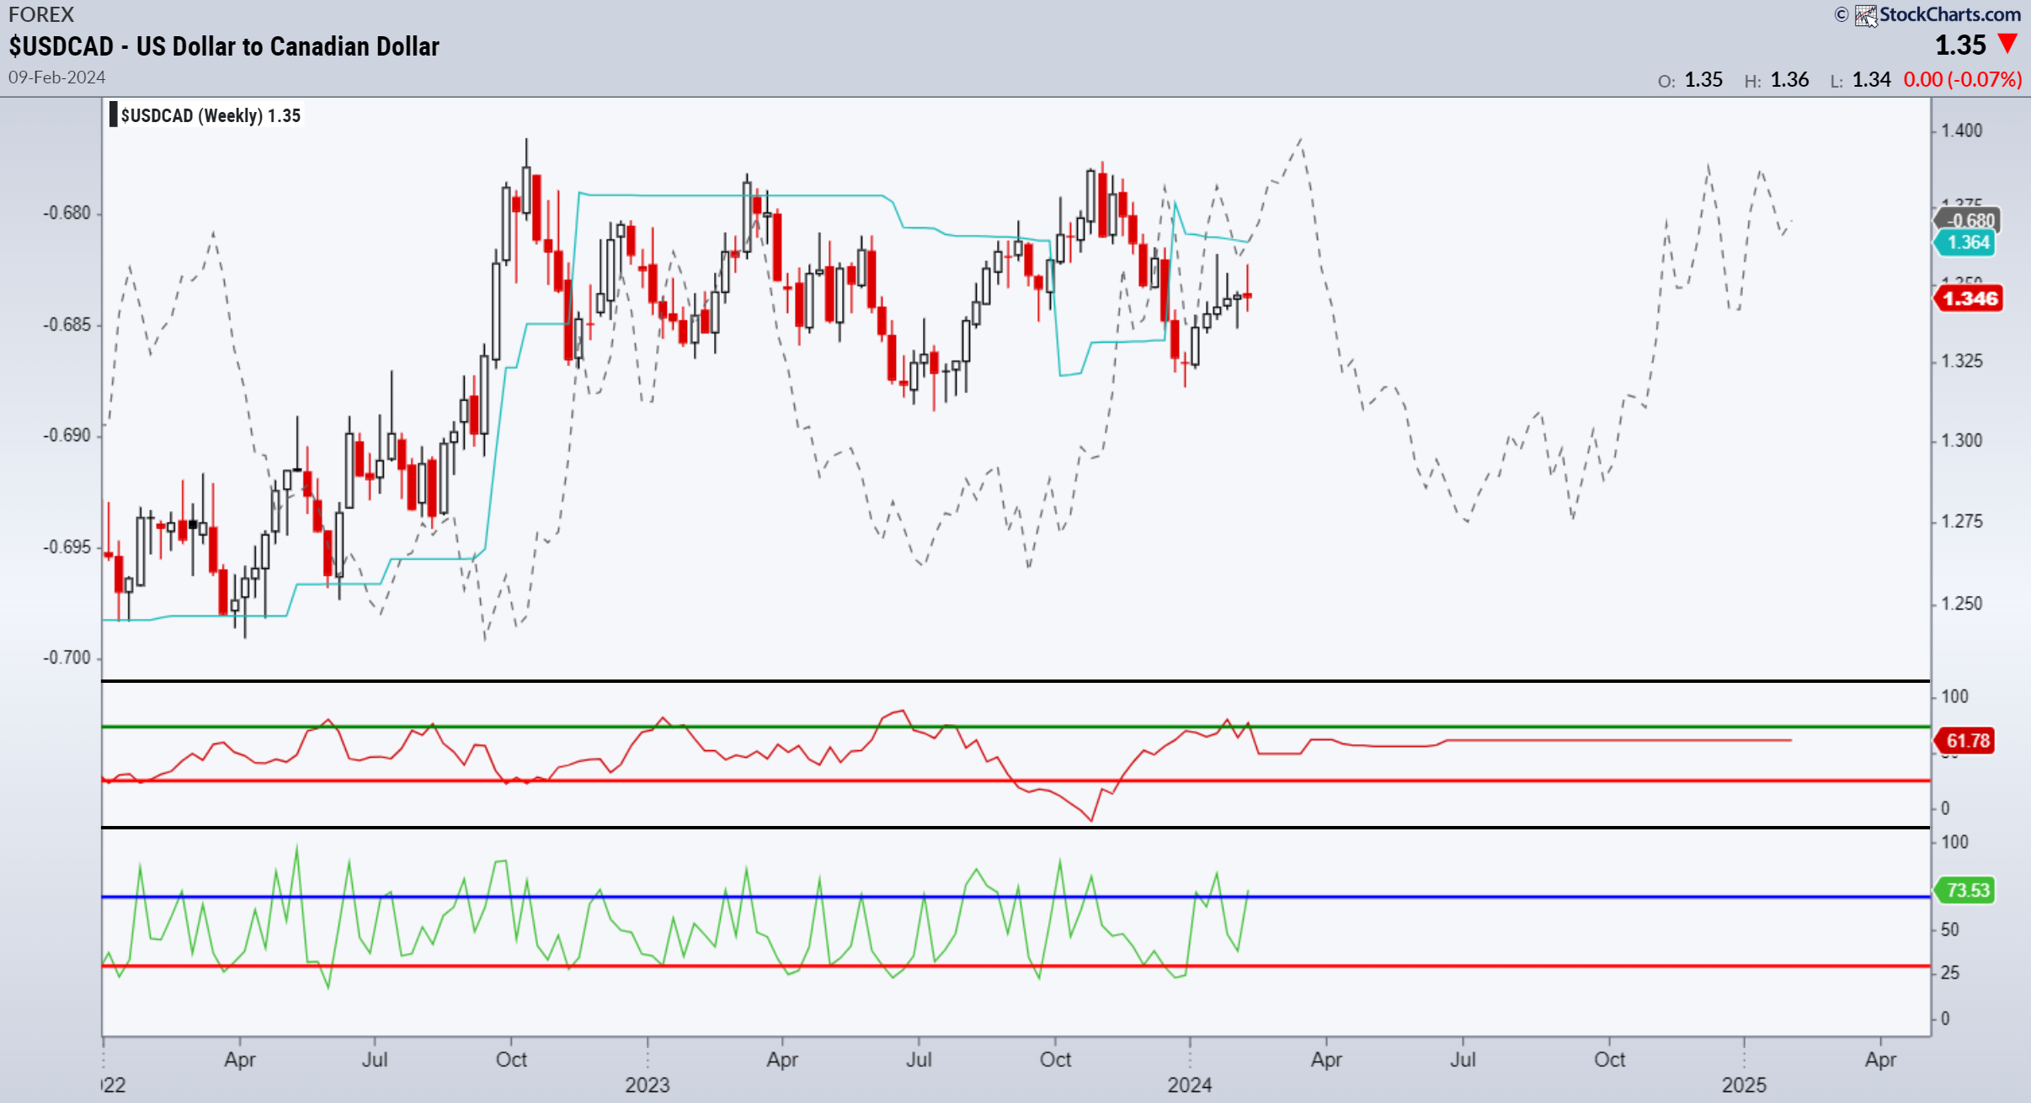Click the '2023' year label on time axis
This screenshot has height=1103, width=2031.
tap(647, 1084)
